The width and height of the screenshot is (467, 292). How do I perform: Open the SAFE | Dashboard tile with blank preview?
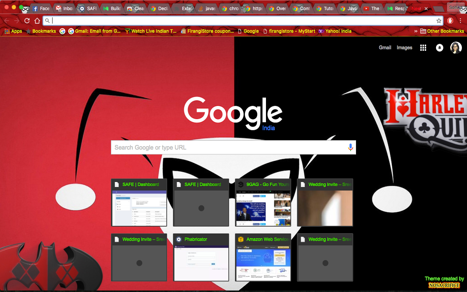(201, 203)
